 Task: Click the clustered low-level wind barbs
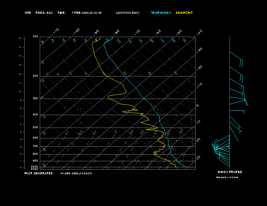(x=219, y=149)
